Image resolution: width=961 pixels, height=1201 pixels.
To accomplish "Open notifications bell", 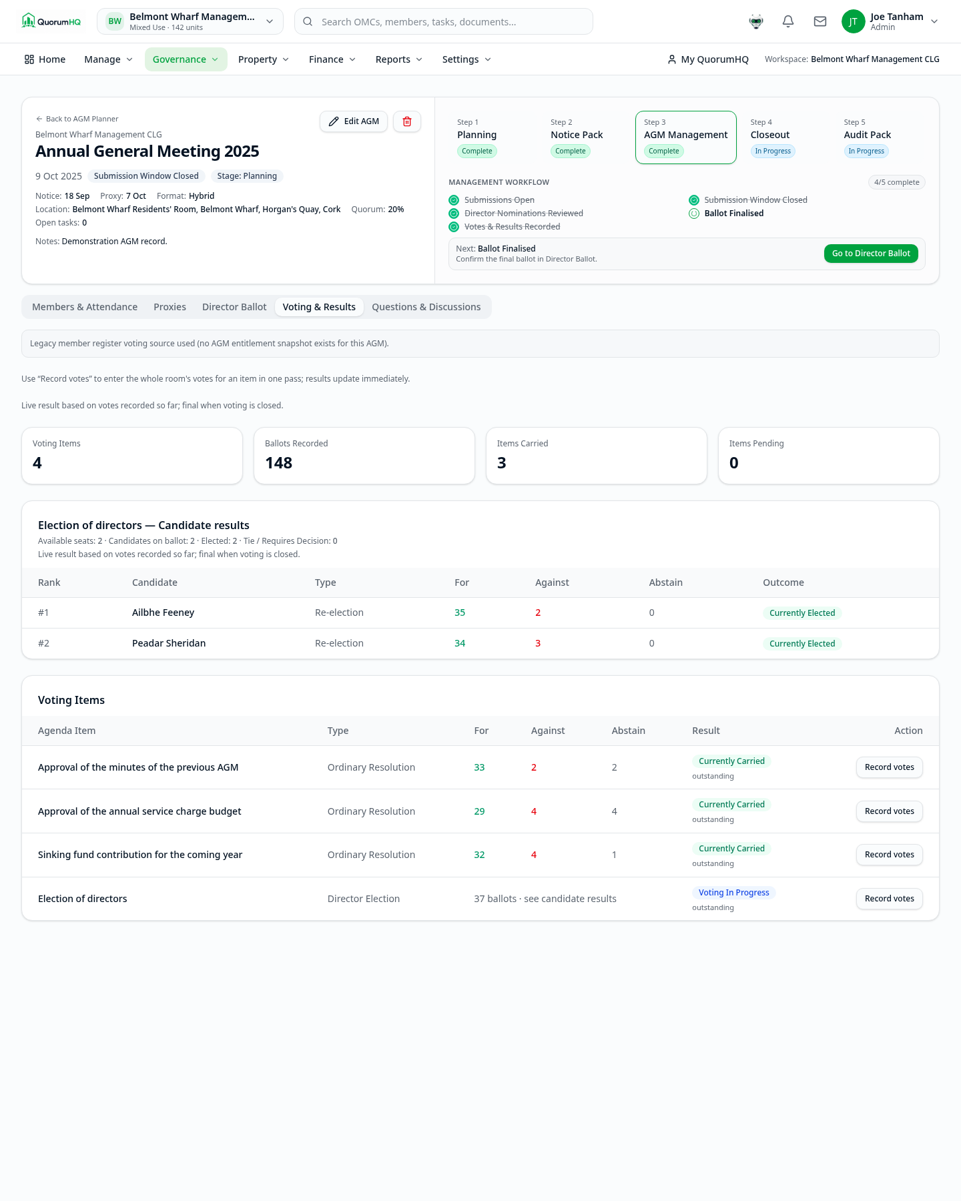I will pos(788,21).
